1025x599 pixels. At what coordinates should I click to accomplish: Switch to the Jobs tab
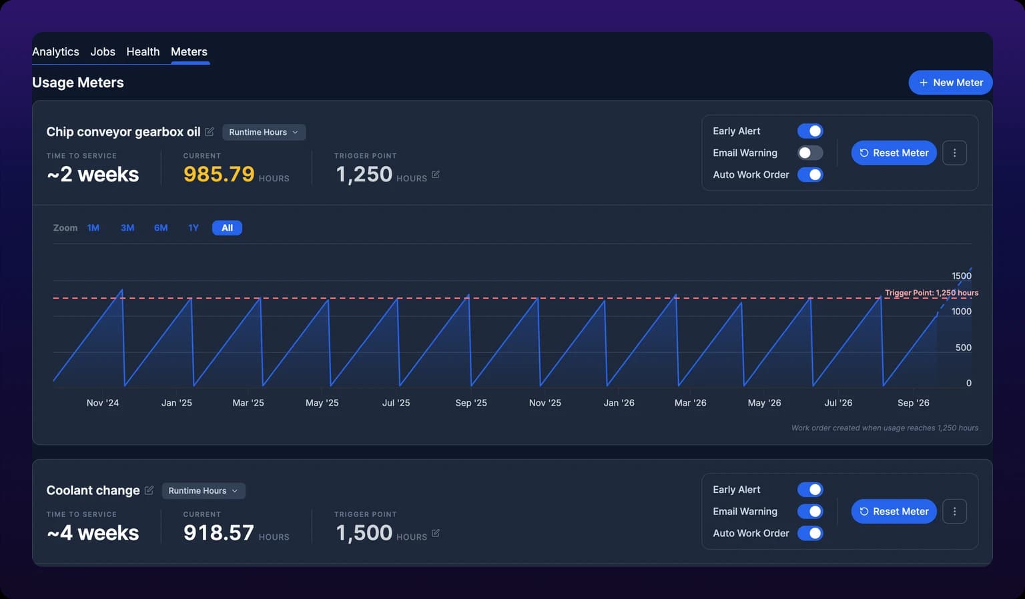click(103, 52)
